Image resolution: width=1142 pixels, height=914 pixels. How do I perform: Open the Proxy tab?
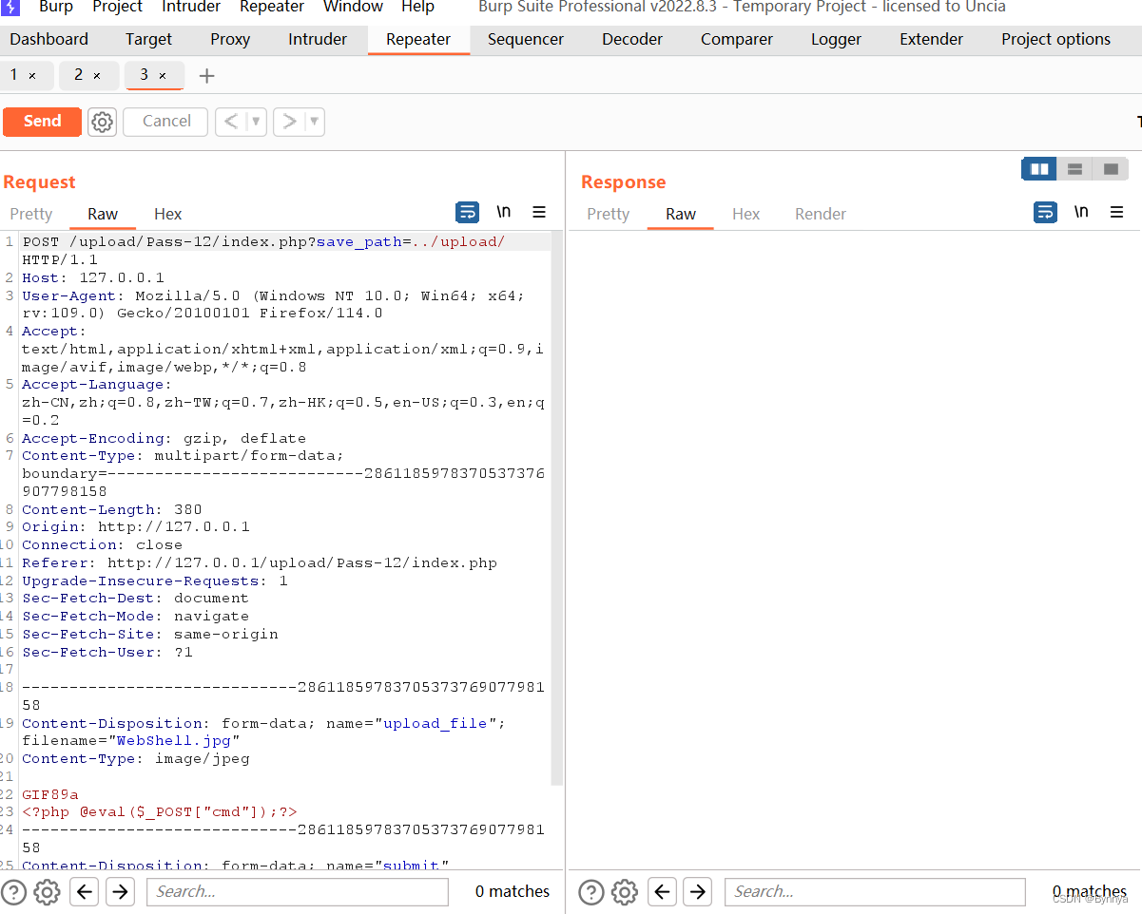point(230,39)
